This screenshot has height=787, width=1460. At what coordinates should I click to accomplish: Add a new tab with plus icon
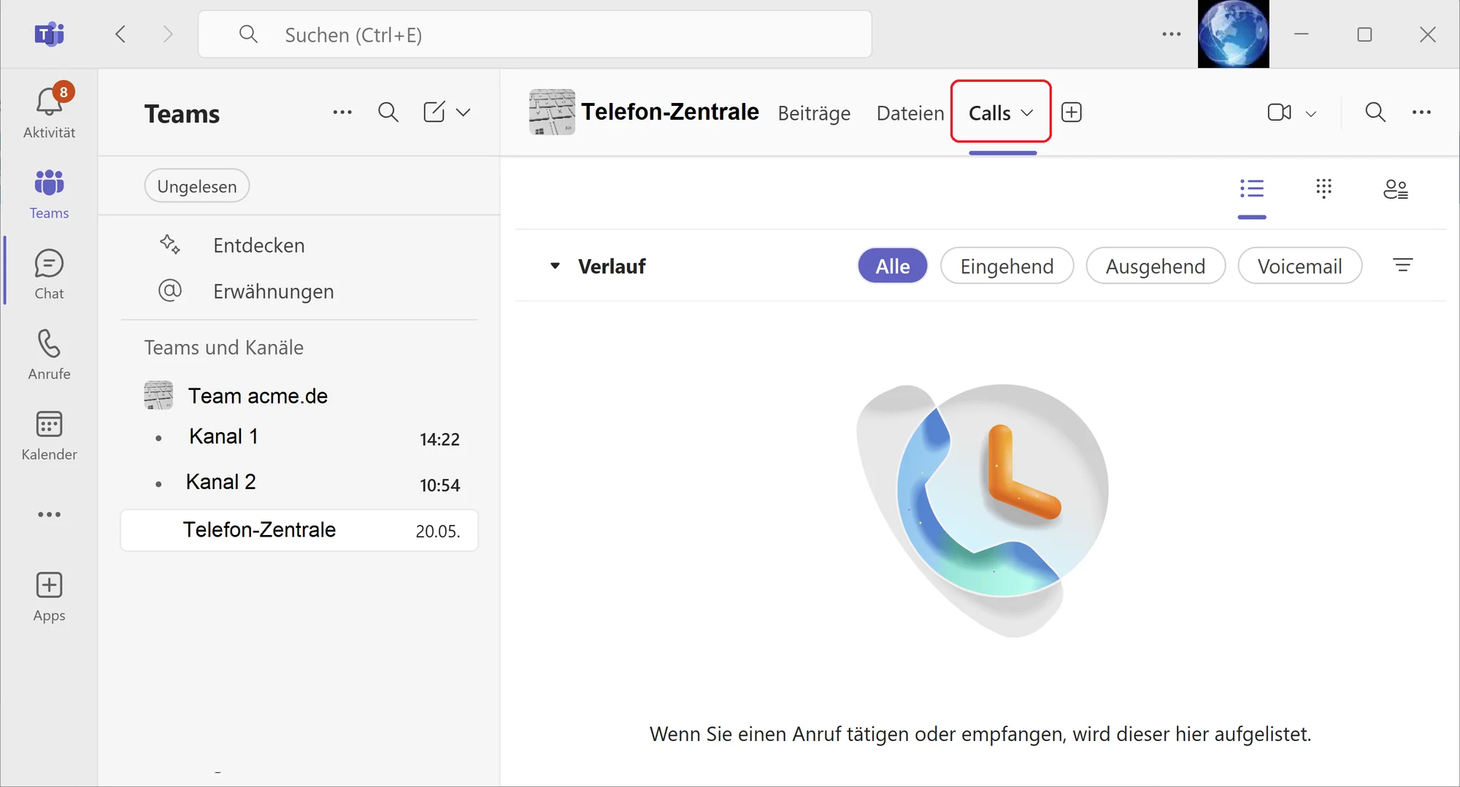(1072, 112)
